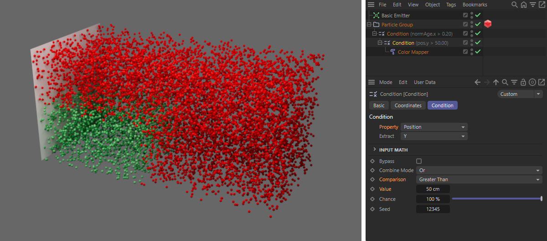This screenshot has width=547, height=241.
Task: Go back with Attribute Manager left arrow
Action: (478, 82)
